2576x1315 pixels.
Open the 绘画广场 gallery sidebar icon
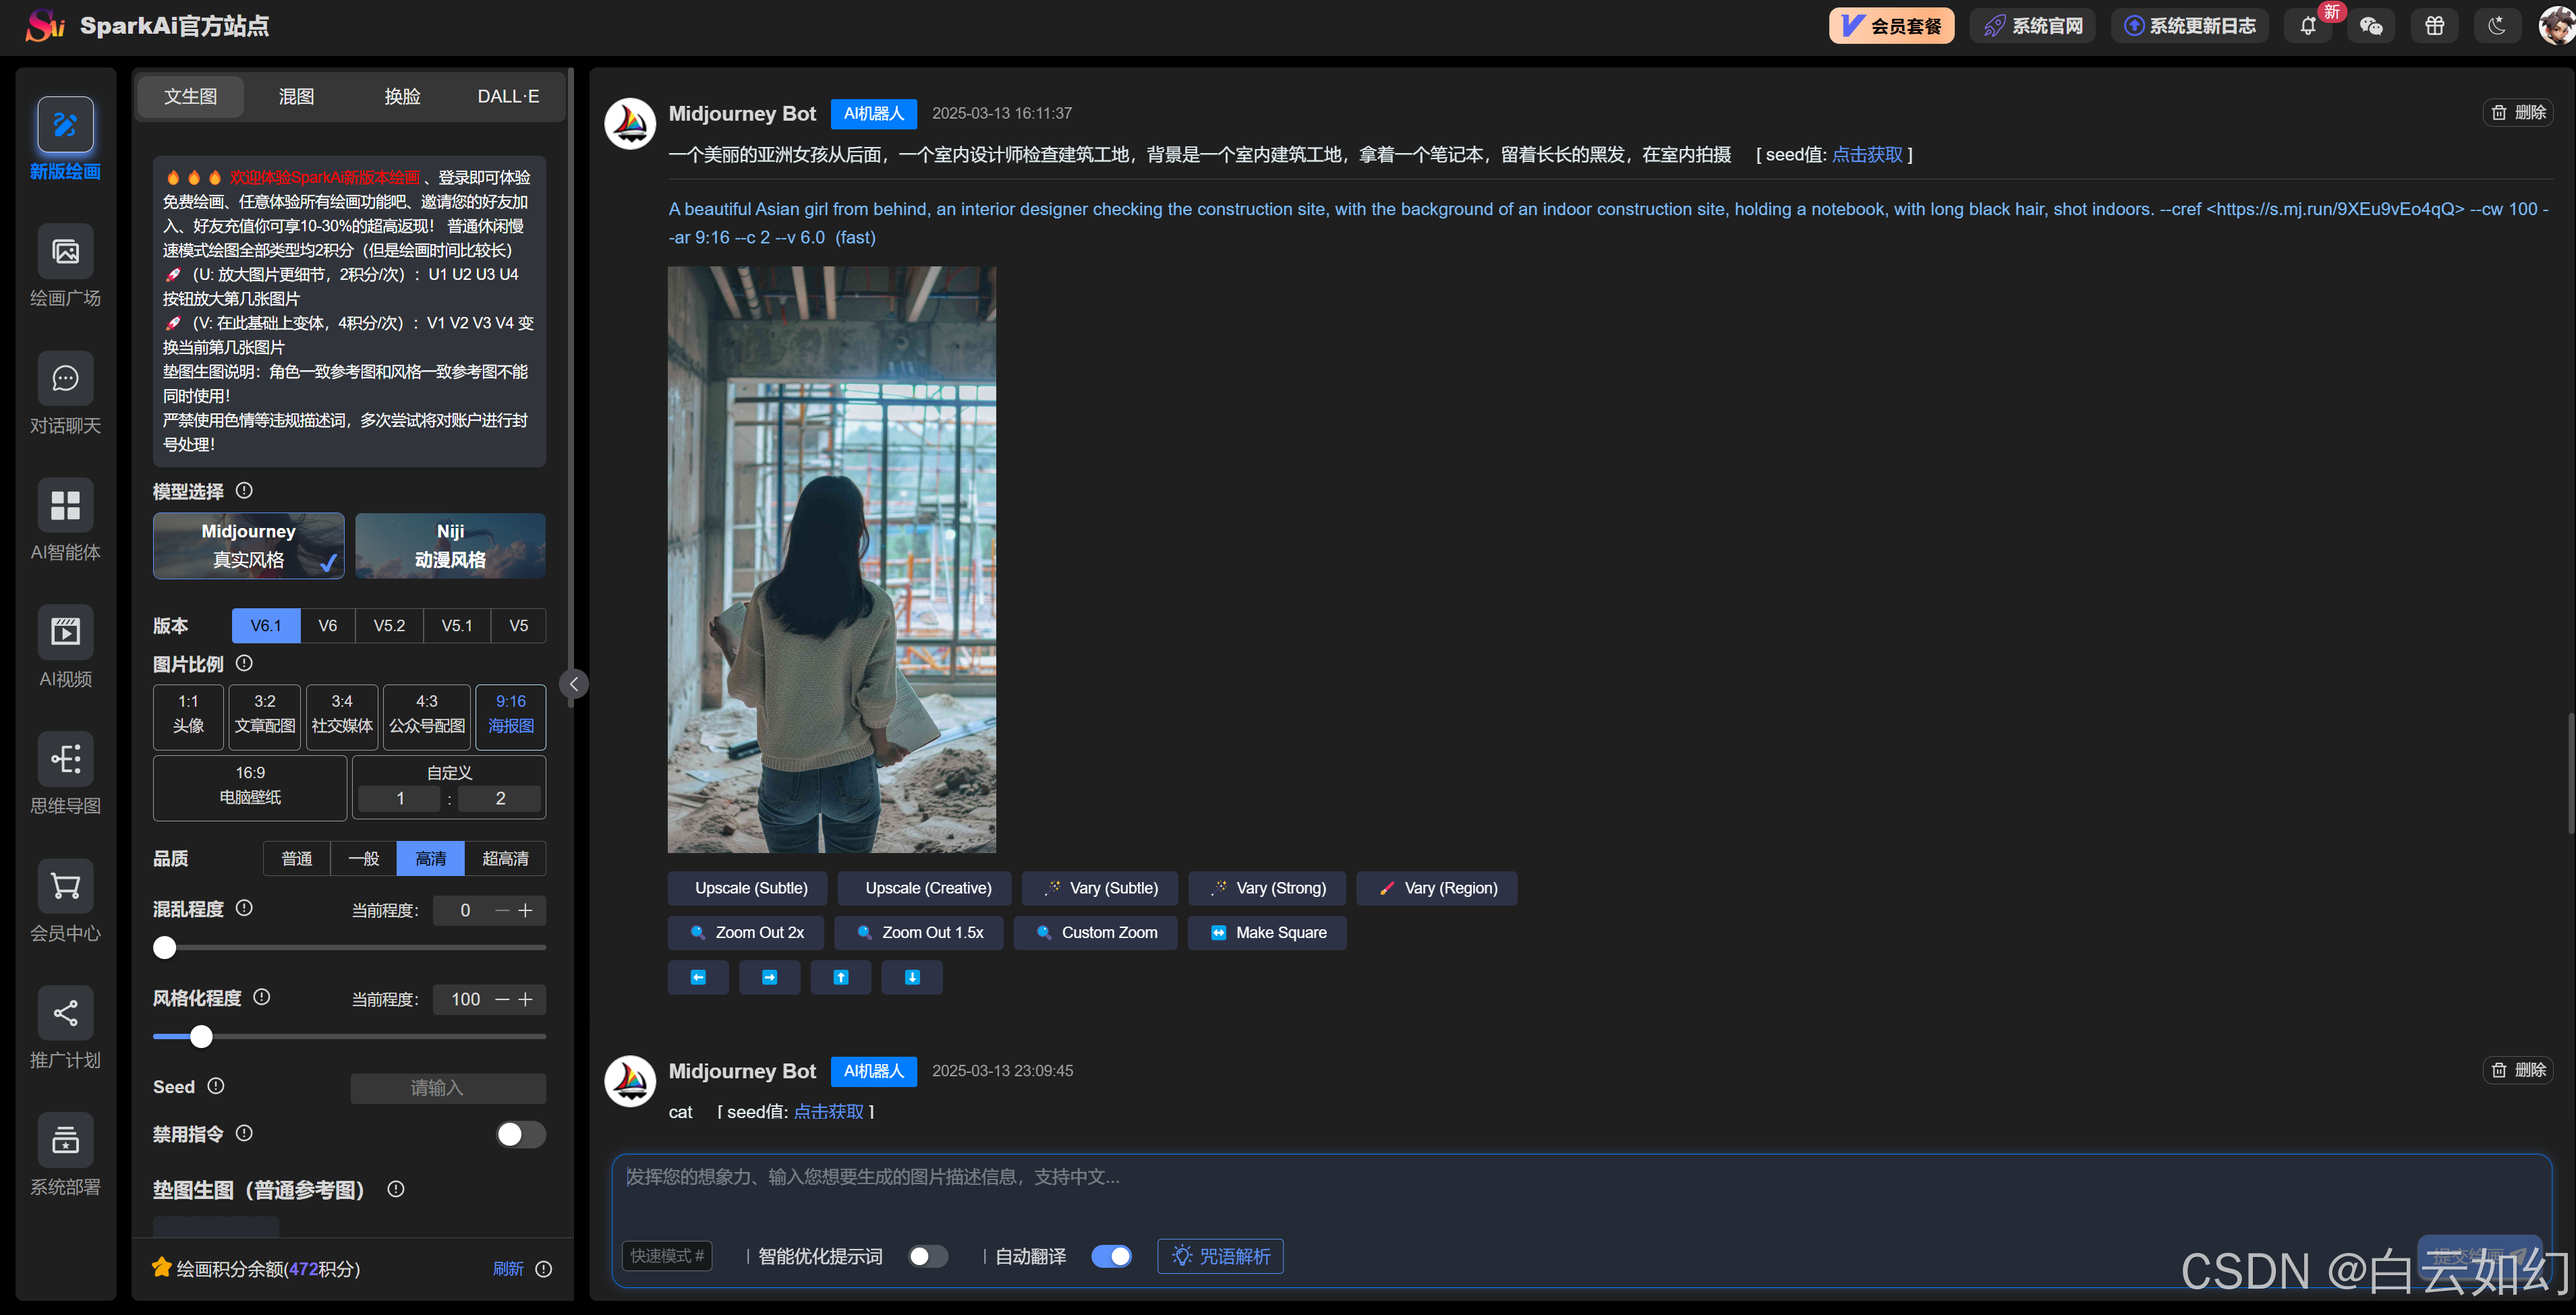65,252
